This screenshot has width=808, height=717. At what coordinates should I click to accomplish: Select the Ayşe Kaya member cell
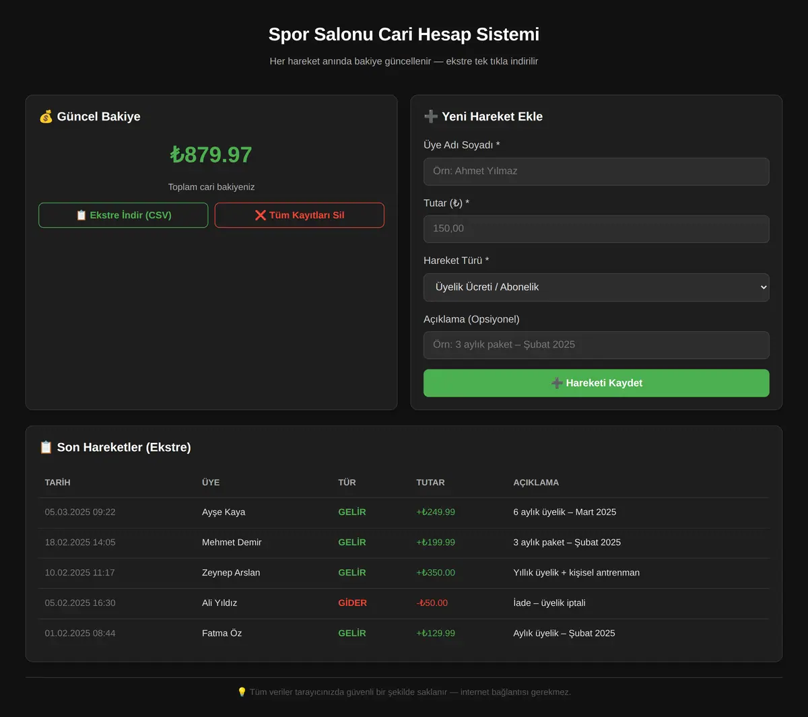224,512
